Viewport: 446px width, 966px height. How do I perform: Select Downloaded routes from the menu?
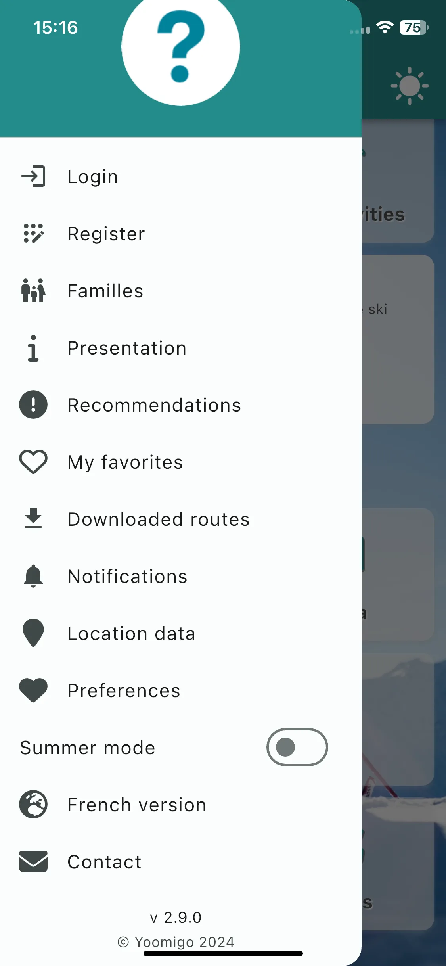[181, 519]
